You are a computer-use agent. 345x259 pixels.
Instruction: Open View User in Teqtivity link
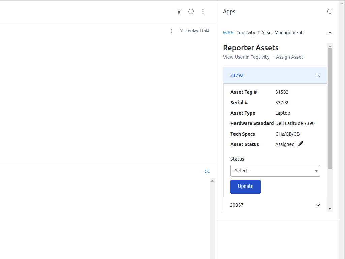[x=246, y=57]
